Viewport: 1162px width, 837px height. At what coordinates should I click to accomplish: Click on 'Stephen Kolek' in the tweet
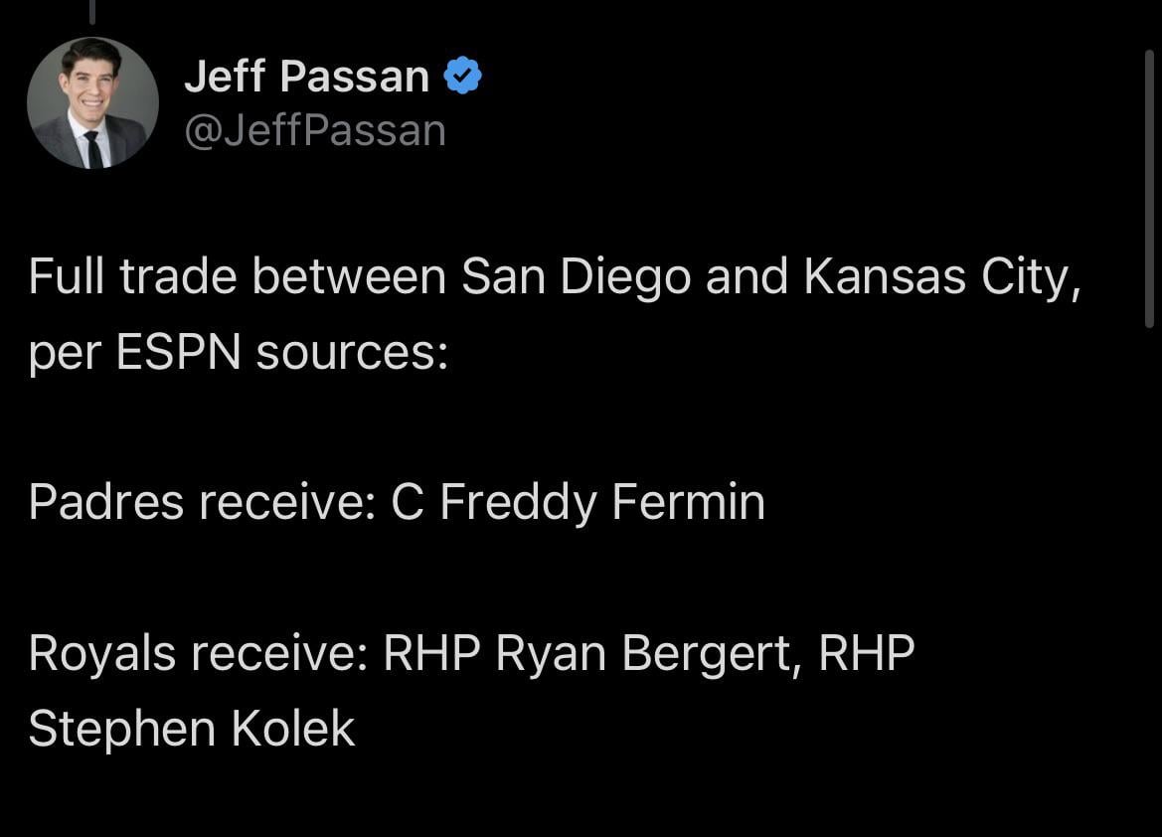pos(191,728)
